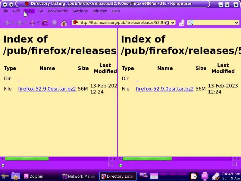Go forward with the Forward arrow

pos(20,23)
